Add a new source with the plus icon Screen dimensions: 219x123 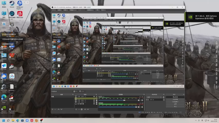pos(76,109)
